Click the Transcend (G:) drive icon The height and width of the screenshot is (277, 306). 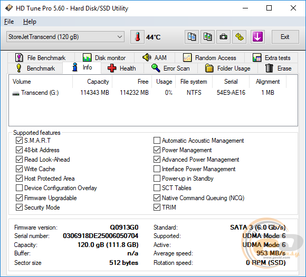click(16, 93)
